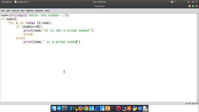Open System Preferences gear in dock

[64, 109]
